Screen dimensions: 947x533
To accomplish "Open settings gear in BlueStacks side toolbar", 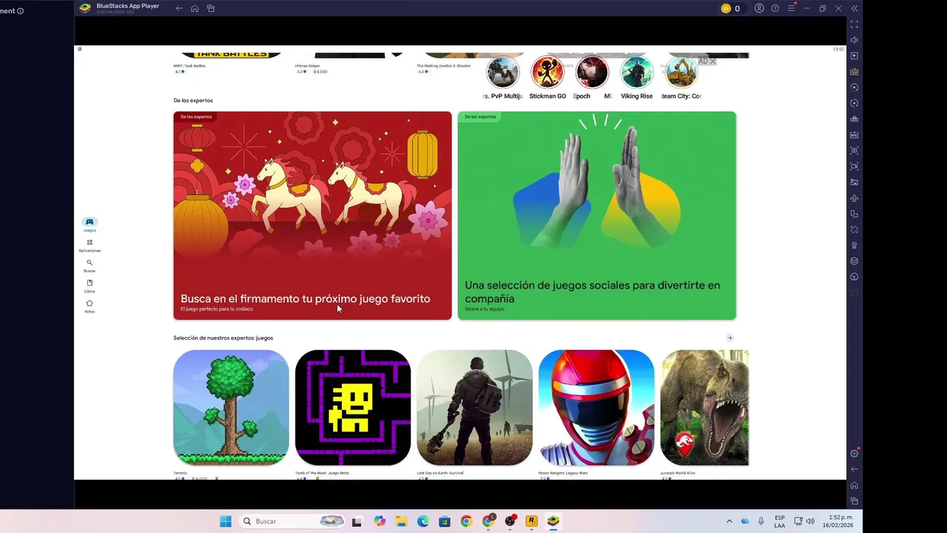I will (x=855, y=453).
